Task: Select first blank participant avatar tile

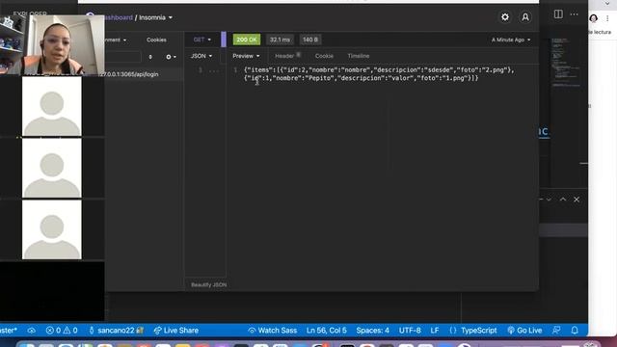Action: pyautogui.click(x=52, y=106)
